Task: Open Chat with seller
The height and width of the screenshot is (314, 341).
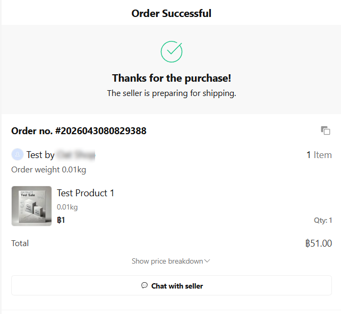Action: coord(172,285)
